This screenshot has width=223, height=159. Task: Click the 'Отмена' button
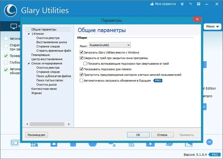[162, 135]
